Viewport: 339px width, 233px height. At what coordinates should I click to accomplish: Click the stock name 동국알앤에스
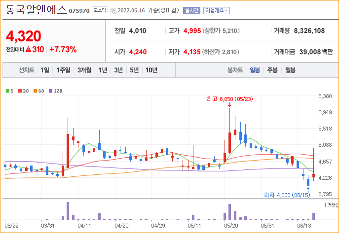click(x=36, y=10)
